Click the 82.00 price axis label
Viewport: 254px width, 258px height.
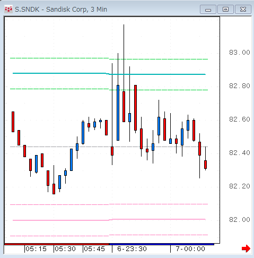click(240, 220)
